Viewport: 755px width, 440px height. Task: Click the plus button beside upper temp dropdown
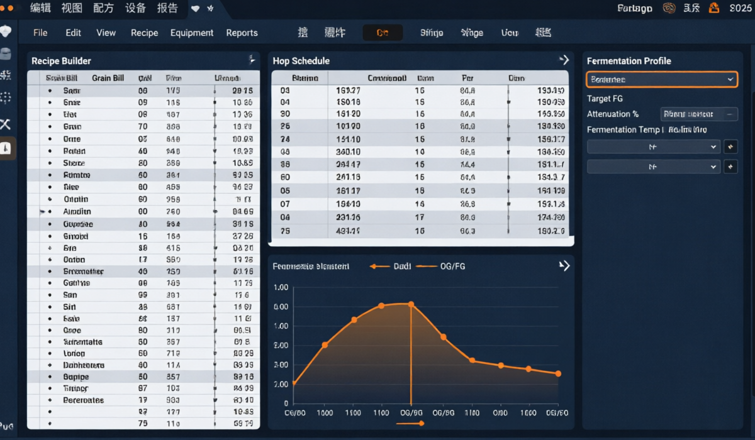point(730,146)
